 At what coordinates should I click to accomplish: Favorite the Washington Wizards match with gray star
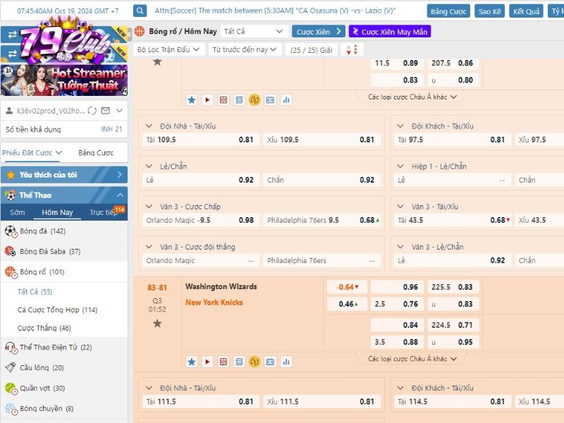point(157,323)
